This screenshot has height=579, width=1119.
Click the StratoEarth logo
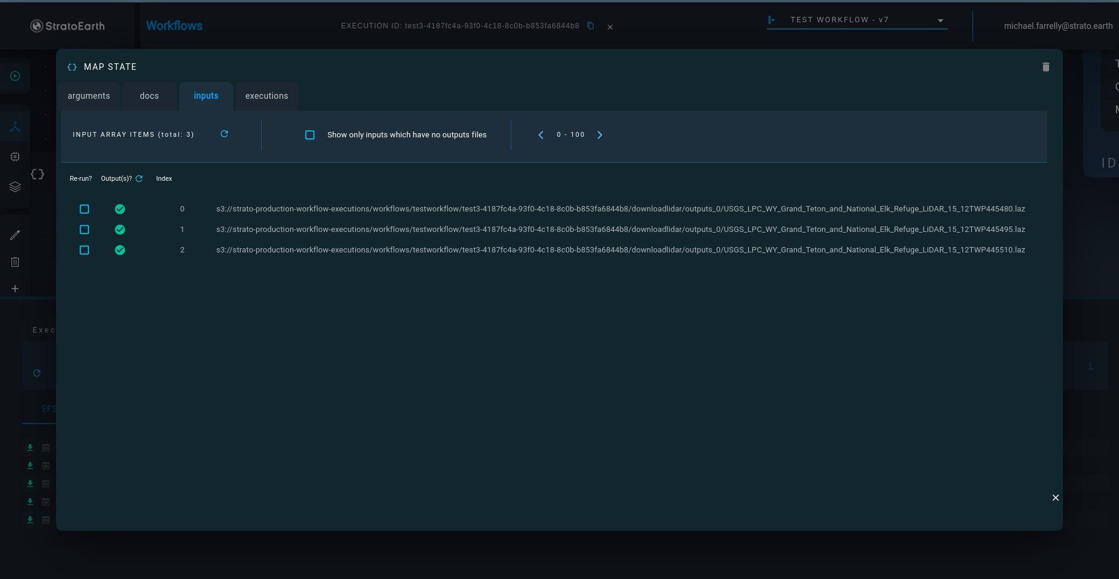coord(68,26)
